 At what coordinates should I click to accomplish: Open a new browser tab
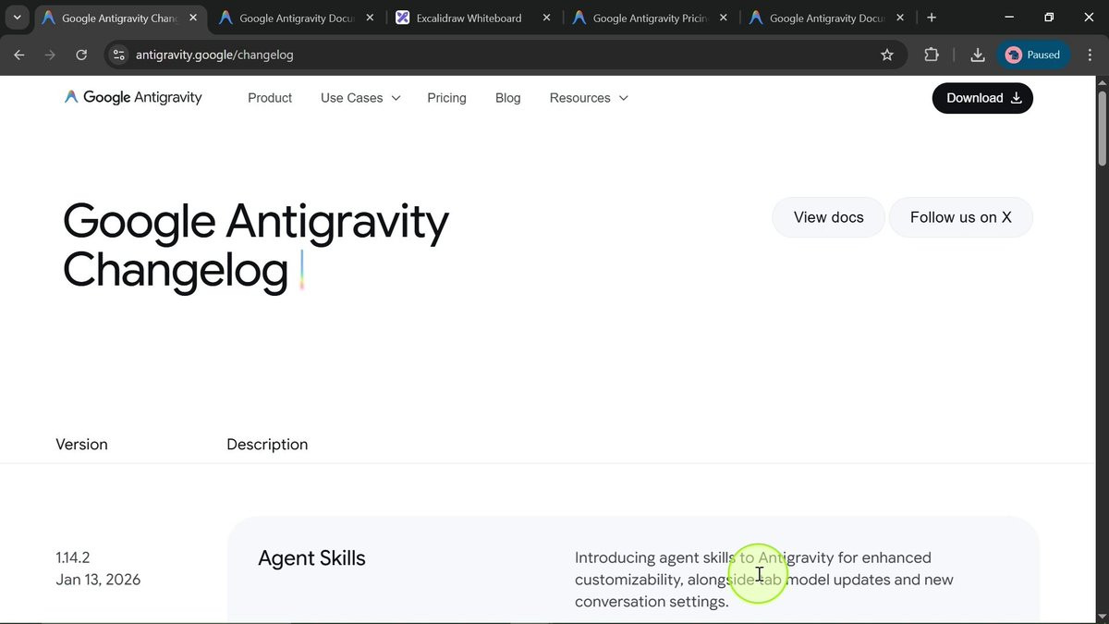pos(932,18)
